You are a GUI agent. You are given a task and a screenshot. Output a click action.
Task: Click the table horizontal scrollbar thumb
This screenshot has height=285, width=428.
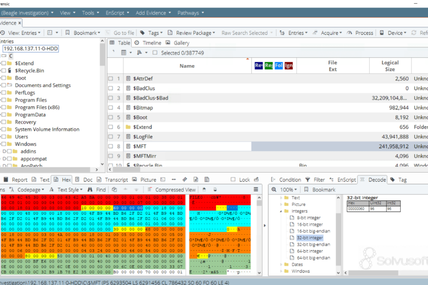[x=126, y=170]
